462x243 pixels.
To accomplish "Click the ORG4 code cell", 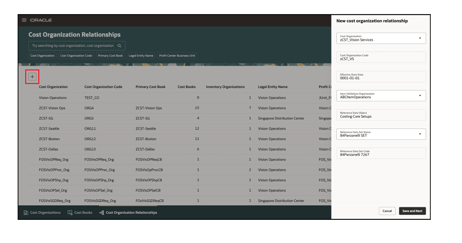I will tap(89, 108).
